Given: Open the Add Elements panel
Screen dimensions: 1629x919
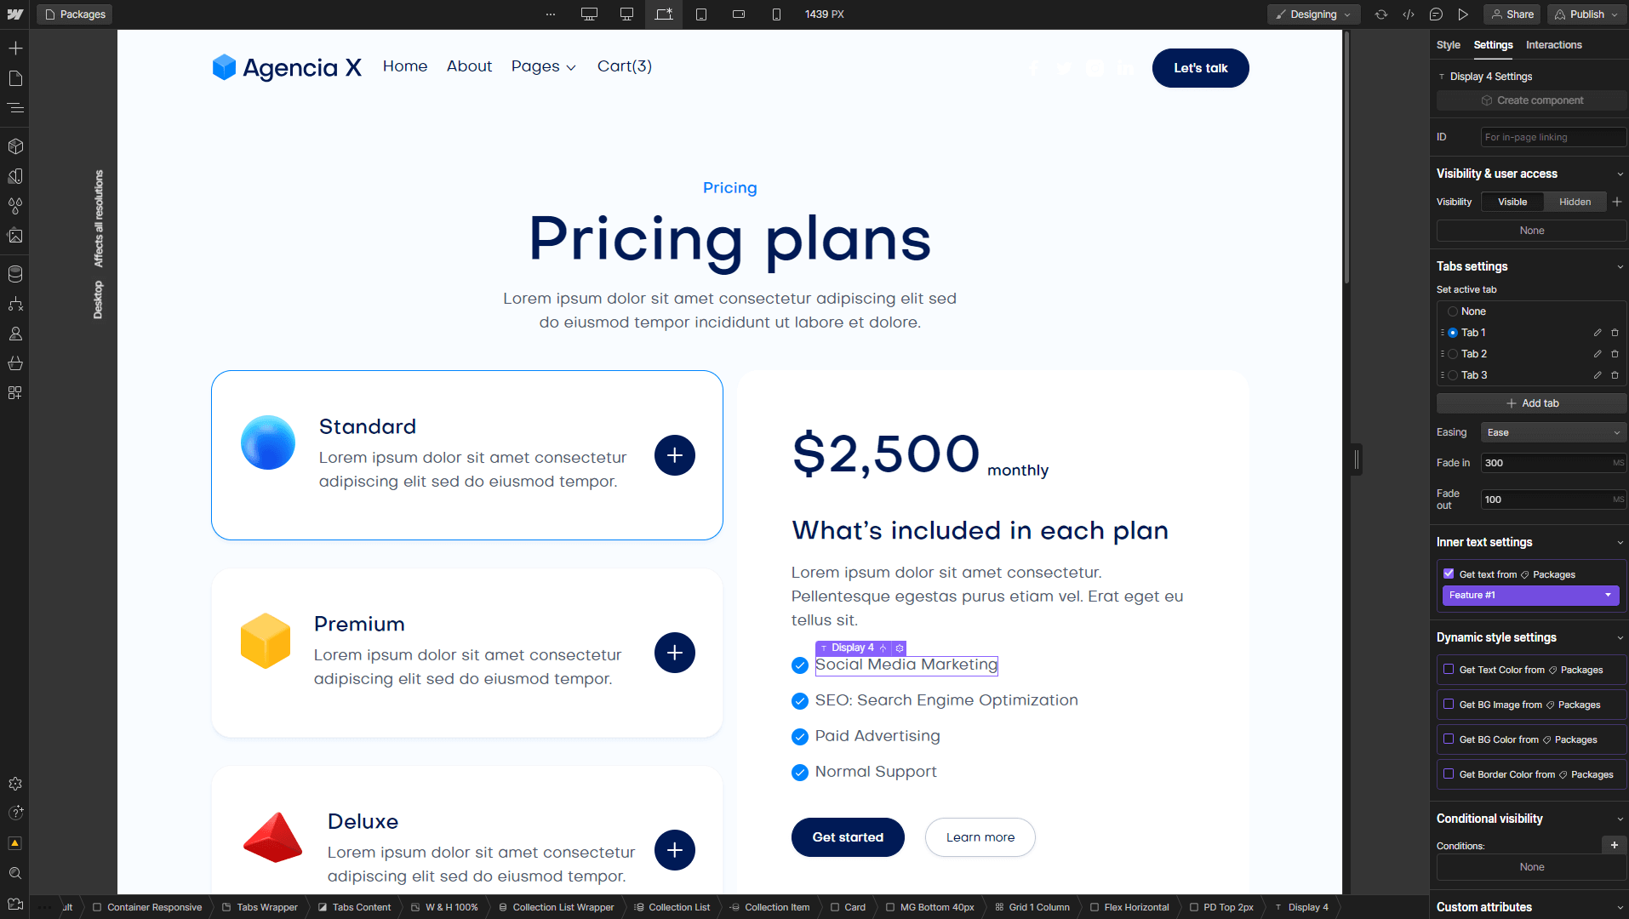Looking at the screenshot, I should click(15, 49).
